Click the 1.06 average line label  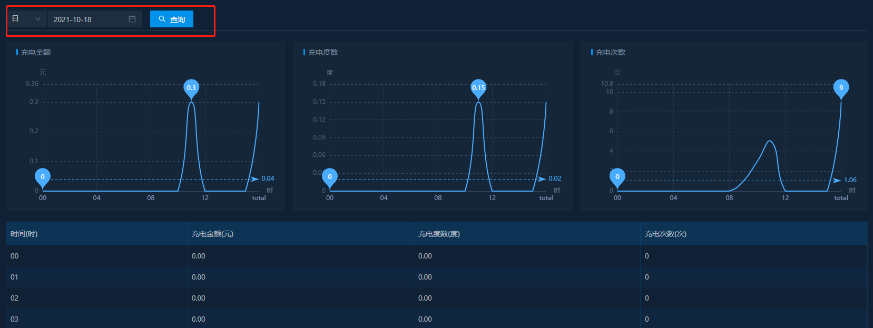pyautogui.click(x=850, y=180)
